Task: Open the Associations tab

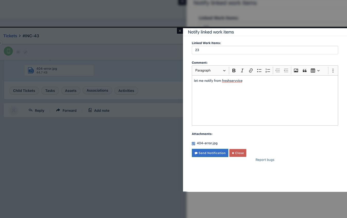Action: (97, 91)
